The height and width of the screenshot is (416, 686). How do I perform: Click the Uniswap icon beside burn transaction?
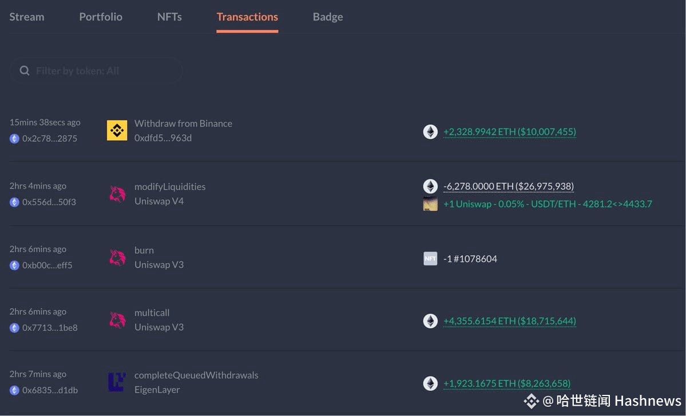117,257
